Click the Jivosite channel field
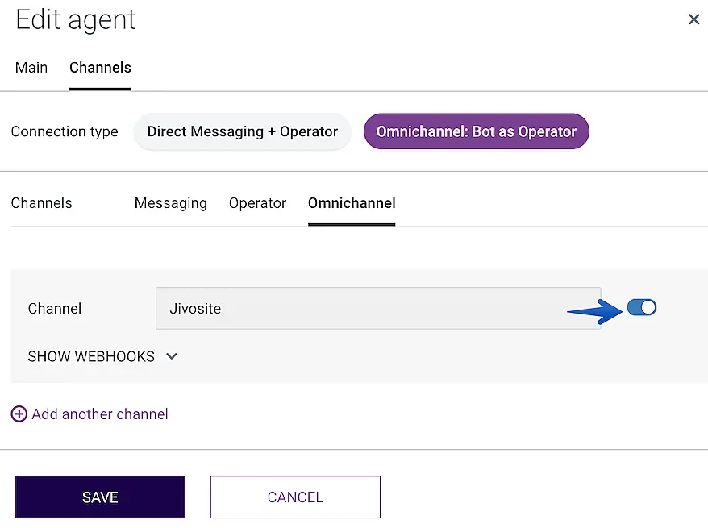 [377, 309]
